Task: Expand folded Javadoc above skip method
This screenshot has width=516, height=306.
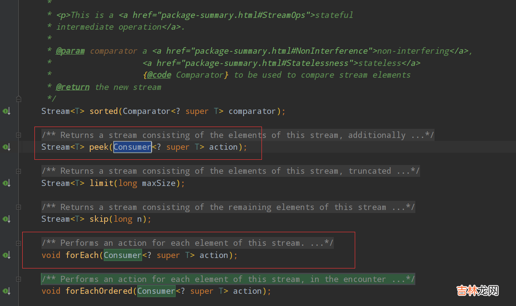Action: click(x=18, y=207)
